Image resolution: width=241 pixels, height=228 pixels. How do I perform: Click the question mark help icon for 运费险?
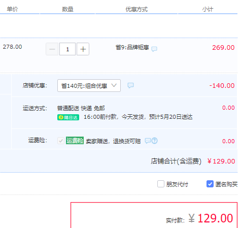[x=154, y=141]
